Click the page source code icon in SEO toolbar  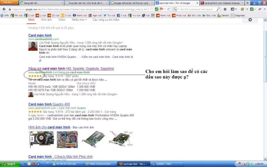pyautogui.click(x=153, y=15)
